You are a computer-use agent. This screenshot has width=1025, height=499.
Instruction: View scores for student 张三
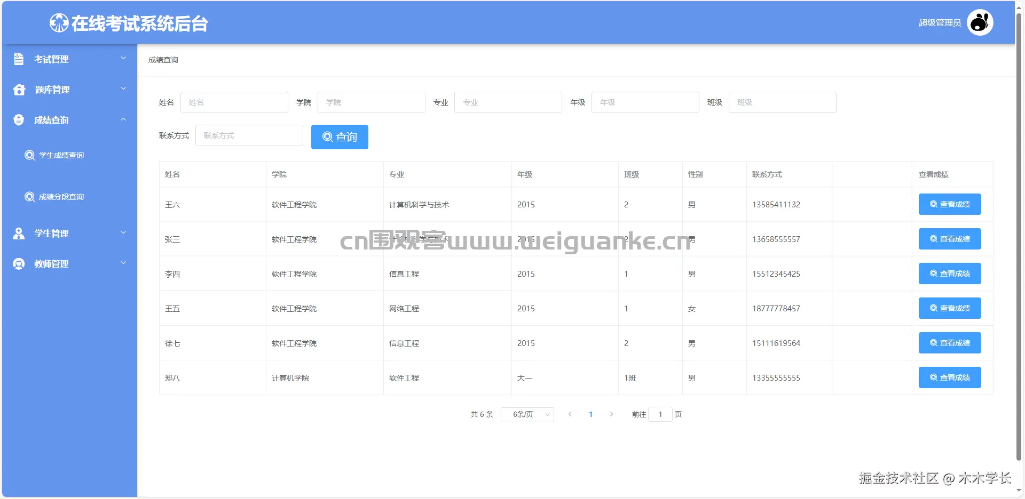(x=950, y=239)
